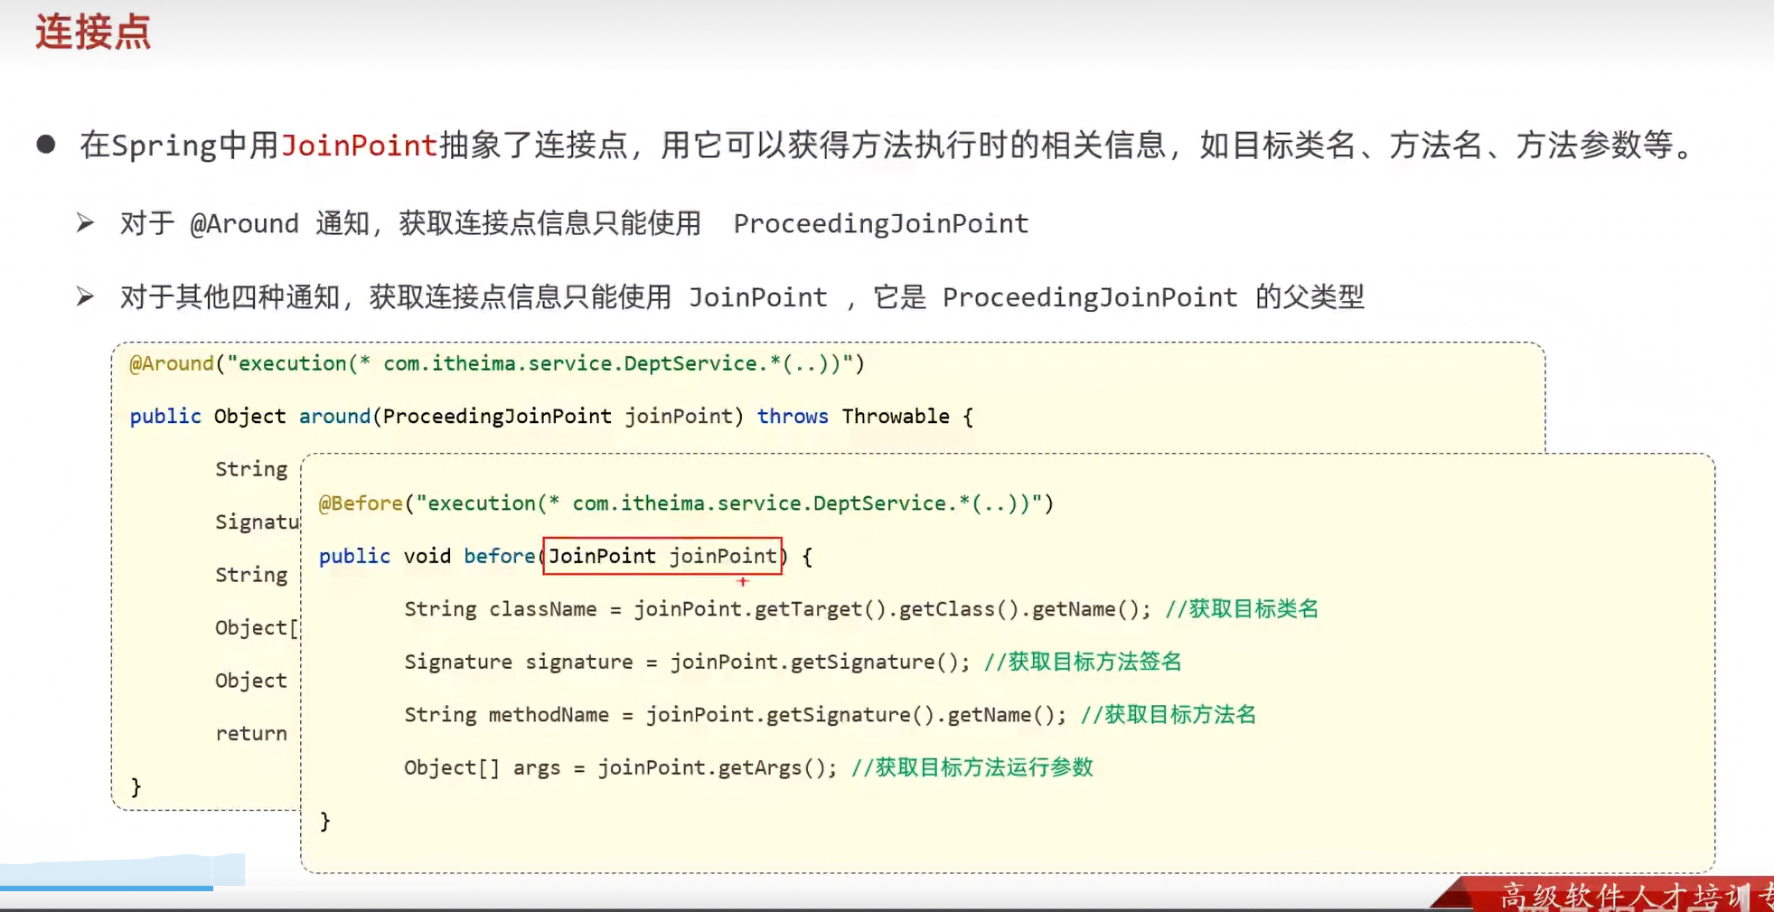Viewport: 1774px width, 912px height.
Task: Select the second ➤ arrow marker before JoinPoint line
Action: click(85, 296)
